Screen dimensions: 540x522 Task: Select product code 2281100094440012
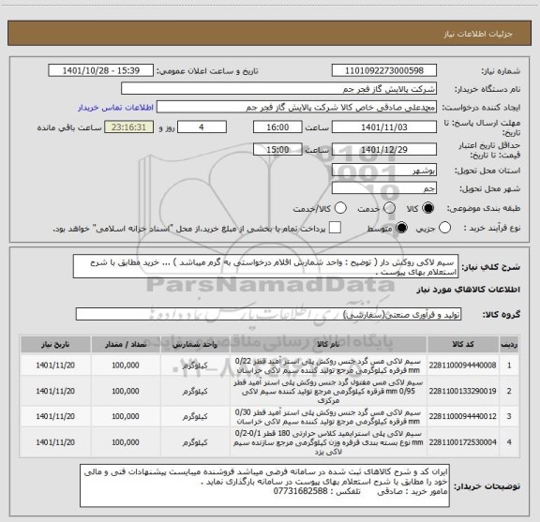point(462,416)
